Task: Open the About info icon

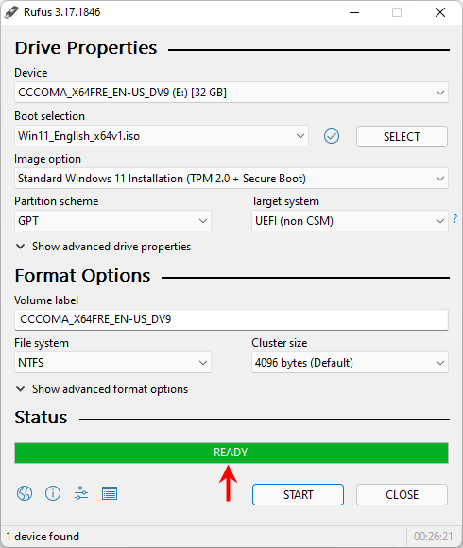Action: coord(53,493)
